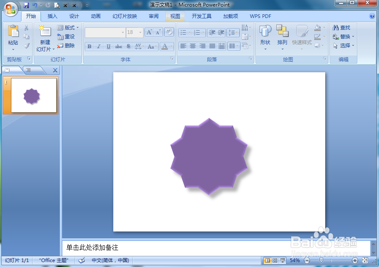Open columns dropdown
The width and height of the screenshot is (379, 267).
pyautogui.click(x=234, y=46)
